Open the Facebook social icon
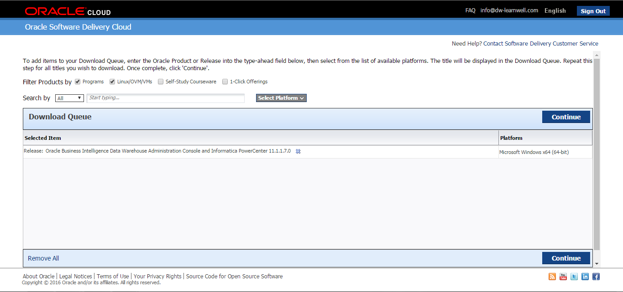 (596, 277)
